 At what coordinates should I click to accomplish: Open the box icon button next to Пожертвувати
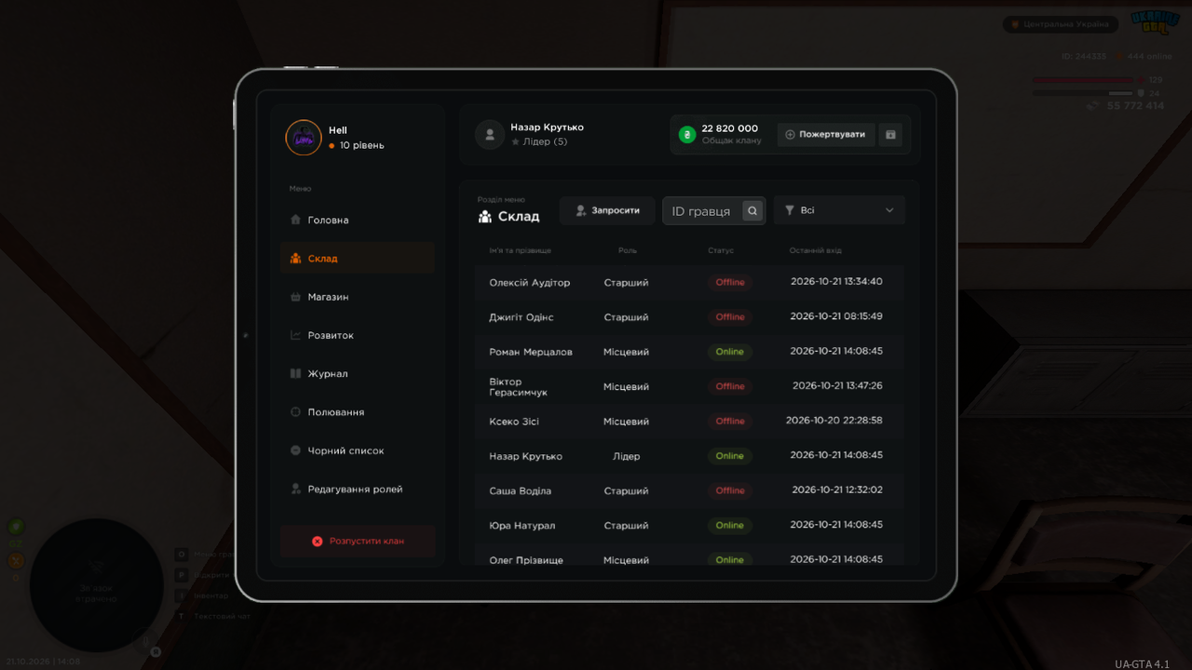(890, 134)
